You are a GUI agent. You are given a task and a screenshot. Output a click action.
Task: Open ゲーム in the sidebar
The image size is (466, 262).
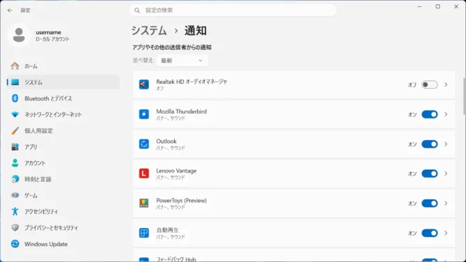pos(63,195)
